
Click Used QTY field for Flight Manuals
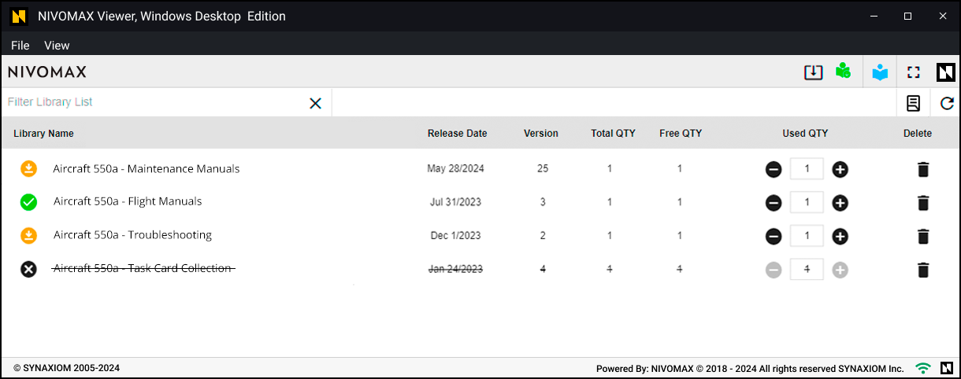(x=807, y=202)
